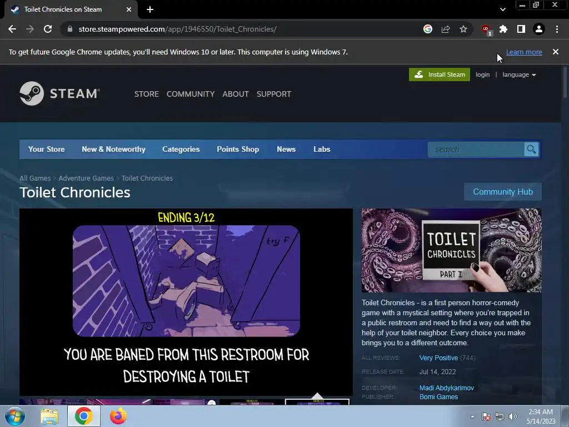Open the network tray icon

[500, 416]
